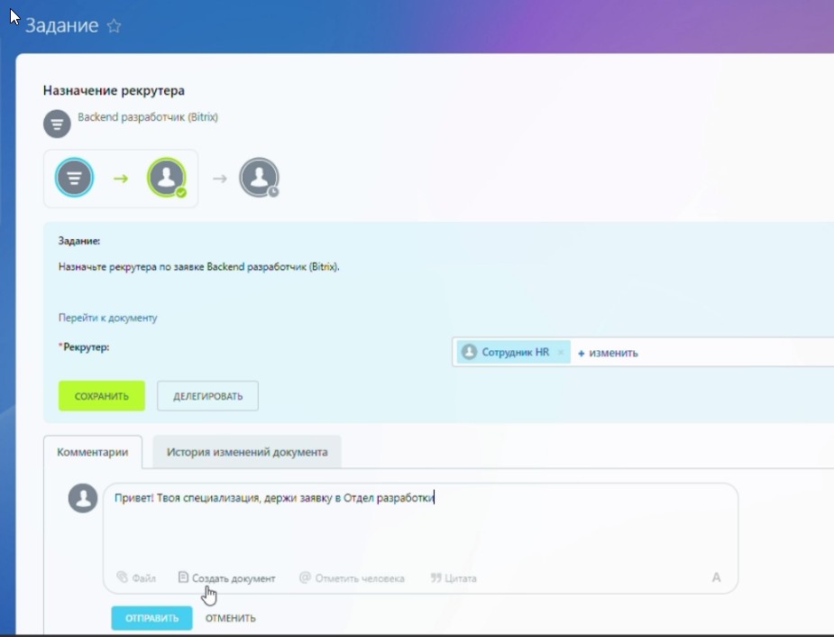Click the Сотрудник HR user chip

[x=513, y=352]
